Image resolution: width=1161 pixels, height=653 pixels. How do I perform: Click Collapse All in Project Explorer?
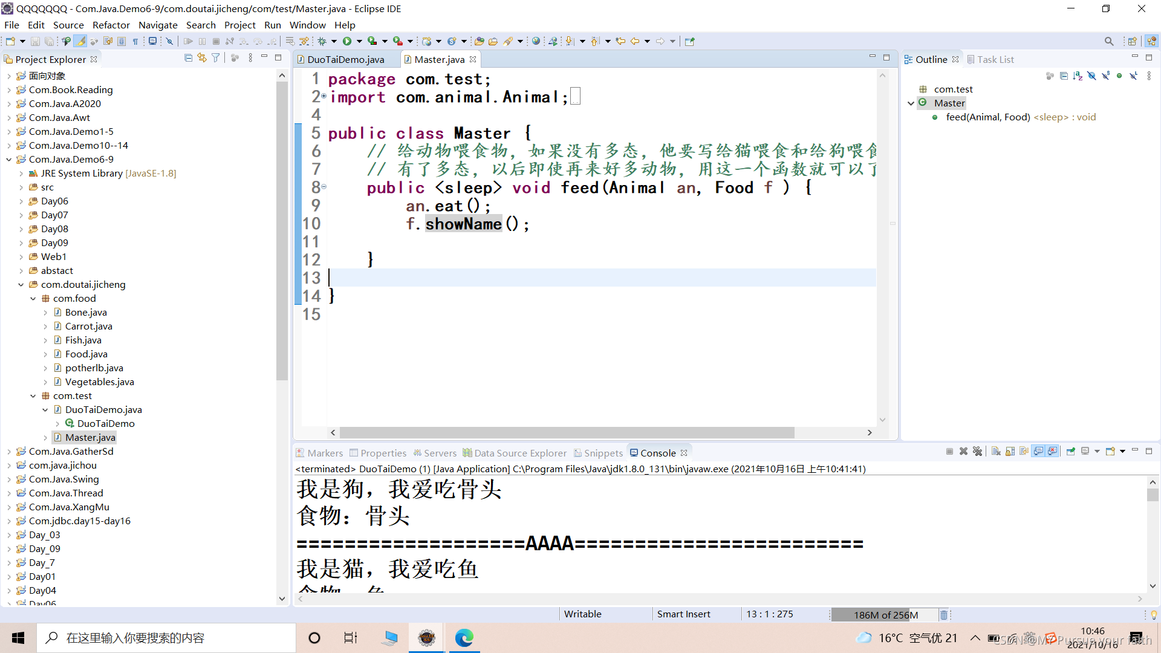tap(188, 58)
